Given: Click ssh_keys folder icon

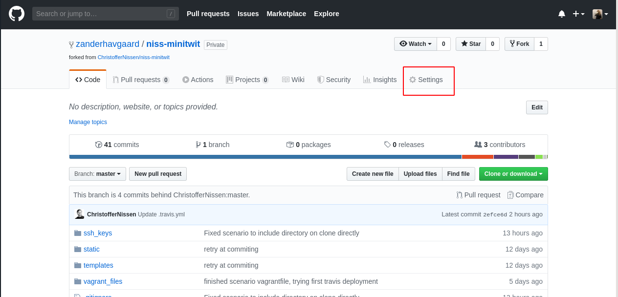Looking at the screenshot, I should (78, 233).
